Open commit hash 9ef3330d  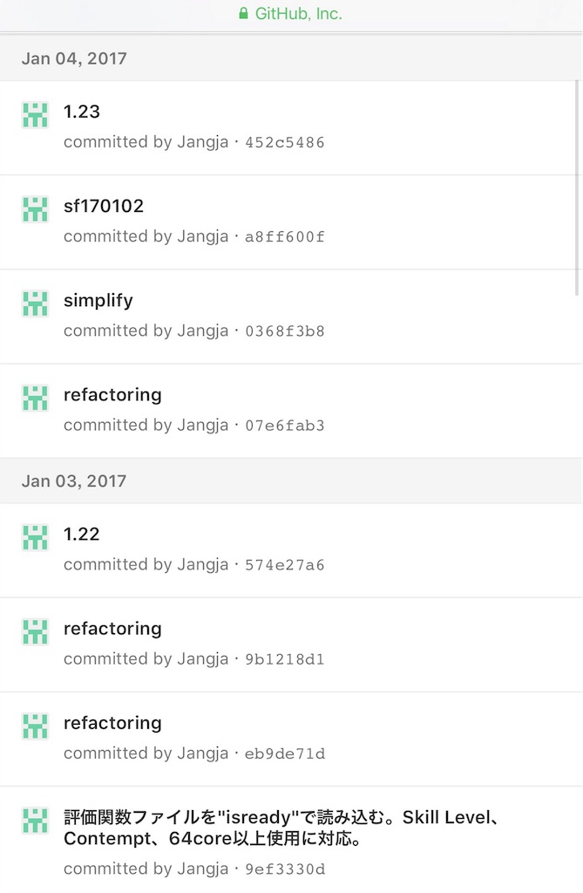point(285,869)
